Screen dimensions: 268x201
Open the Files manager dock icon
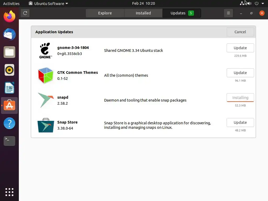pyautogui.click(x=9, y=52)
